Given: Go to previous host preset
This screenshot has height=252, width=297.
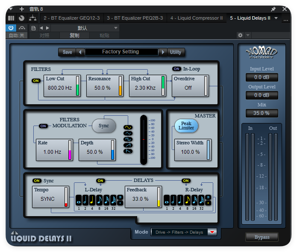Looking at the screenshot, I should click(41, 28).
